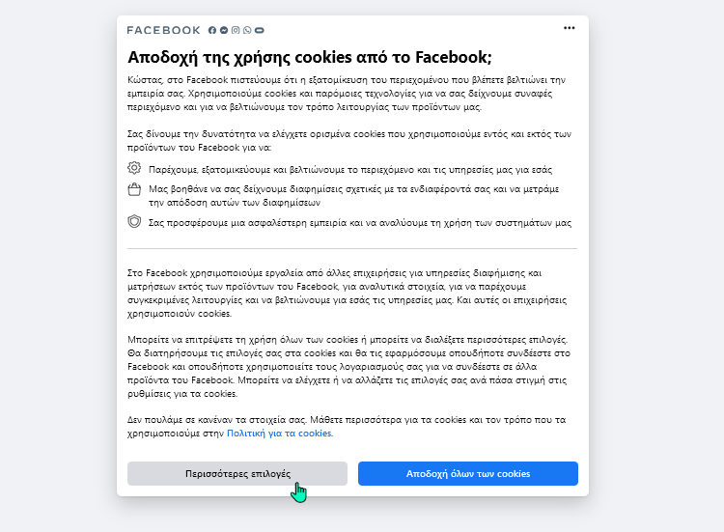The image size is (724, 532).
Task: Click the shopping bag icon beside ads text
Action: tap(134, 189)
